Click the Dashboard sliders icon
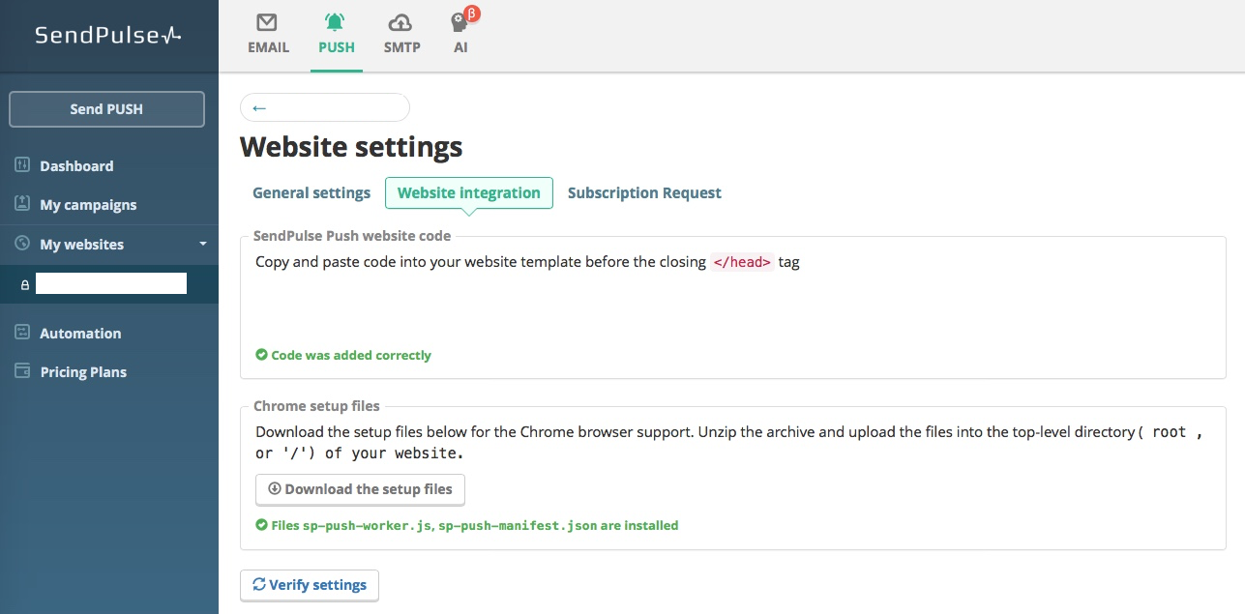 click(23, 165)
